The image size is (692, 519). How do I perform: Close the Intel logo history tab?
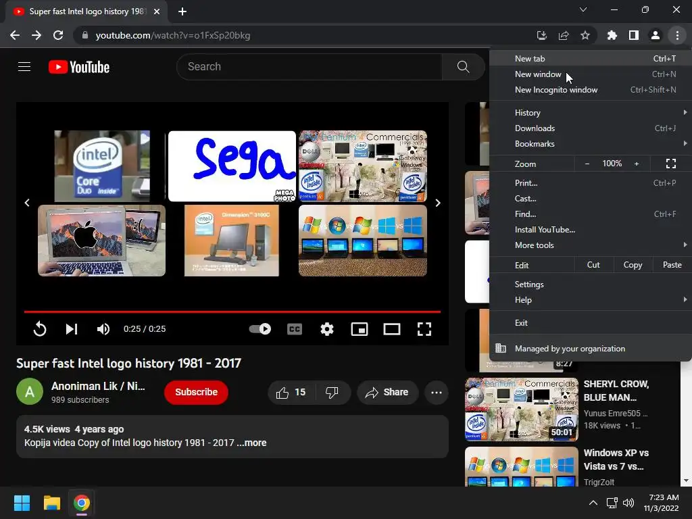pos(157,11)
